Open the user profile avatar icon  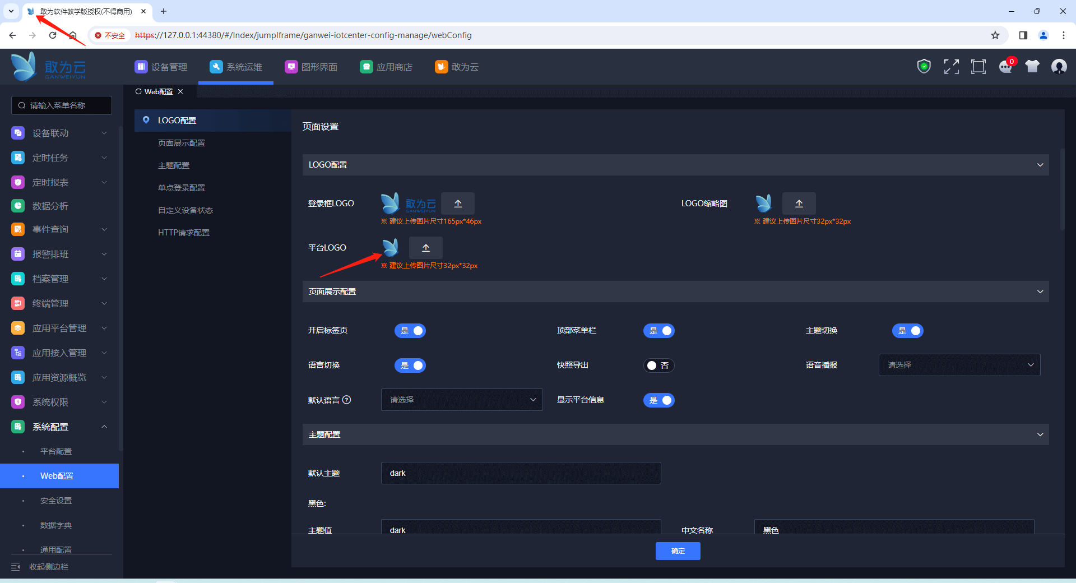(x=1059, y=67)
